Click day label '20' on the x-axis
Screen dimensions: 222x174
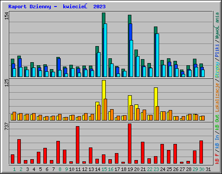click(x=137, y=169)
